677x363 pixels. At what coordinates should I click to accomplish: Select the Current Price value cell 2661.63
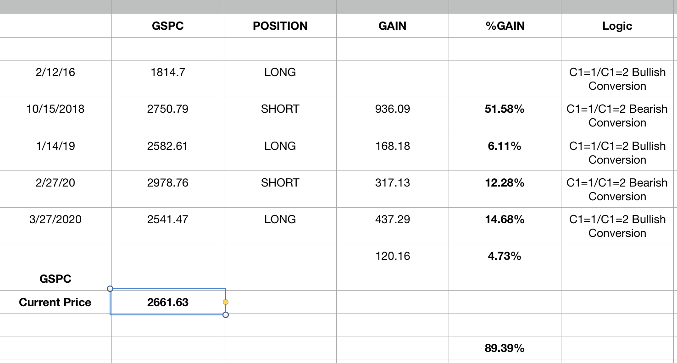tap(168, 302)
